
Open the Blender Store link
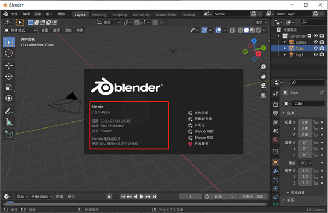coord(201,138)
